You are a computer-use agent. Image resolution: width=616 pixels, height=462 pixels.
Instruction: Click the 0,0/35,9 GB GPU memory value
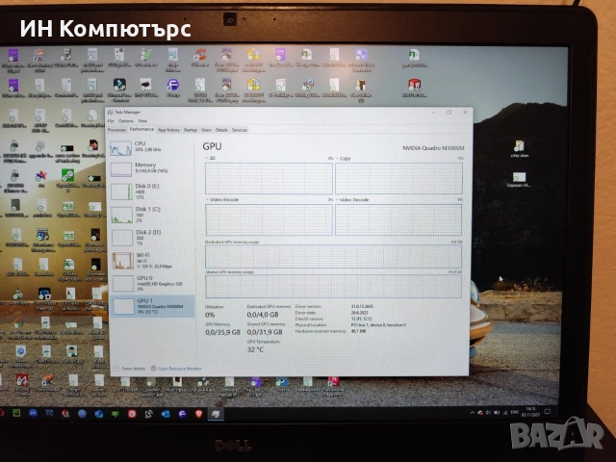(222, 332)
